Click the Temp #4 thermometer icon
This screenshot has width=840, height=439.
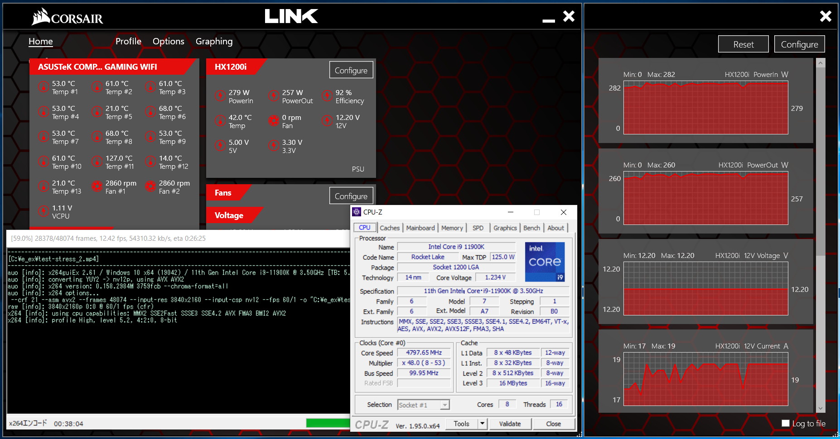(43, 111)
